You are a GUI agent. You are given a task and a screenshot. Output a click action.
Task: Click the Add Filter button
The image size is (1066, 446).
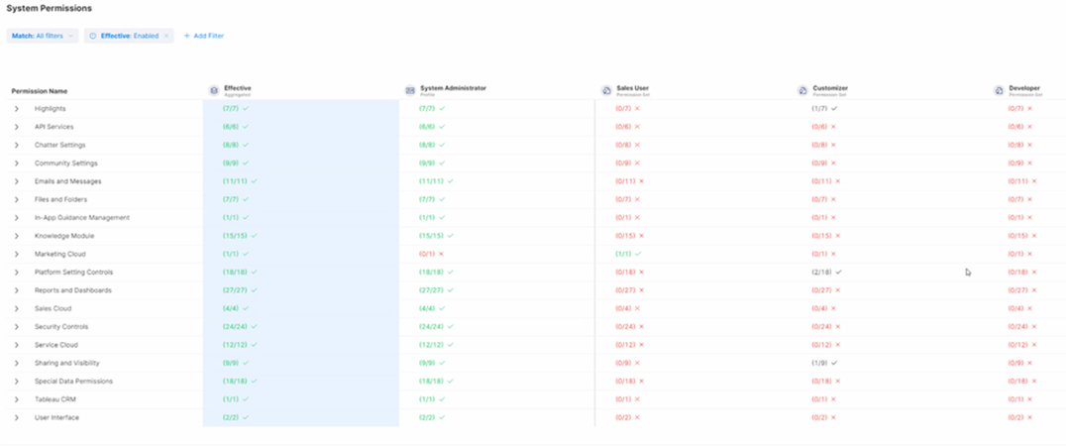[204, 36]
